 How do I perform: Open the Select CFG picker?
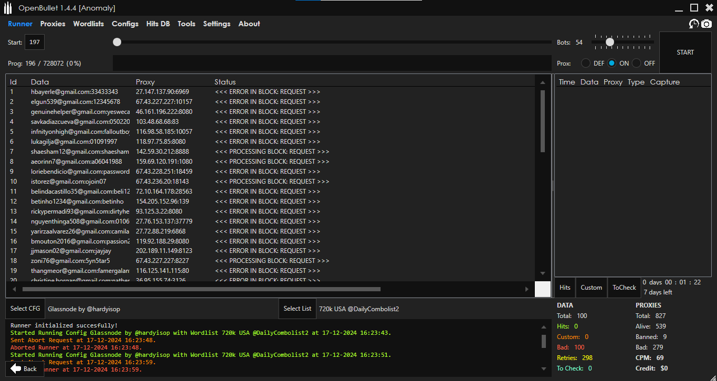[x=25, y=309]
